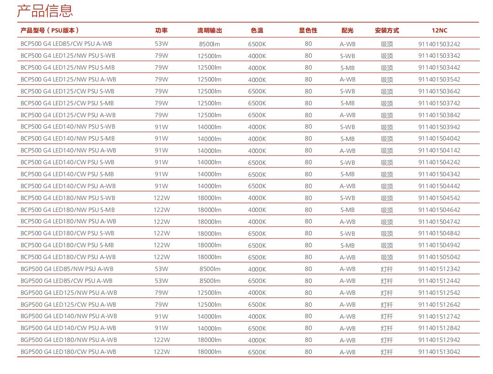Click the 12NC code 911401505042
This screenshot has width=493, height=374.
pos(439,257)
